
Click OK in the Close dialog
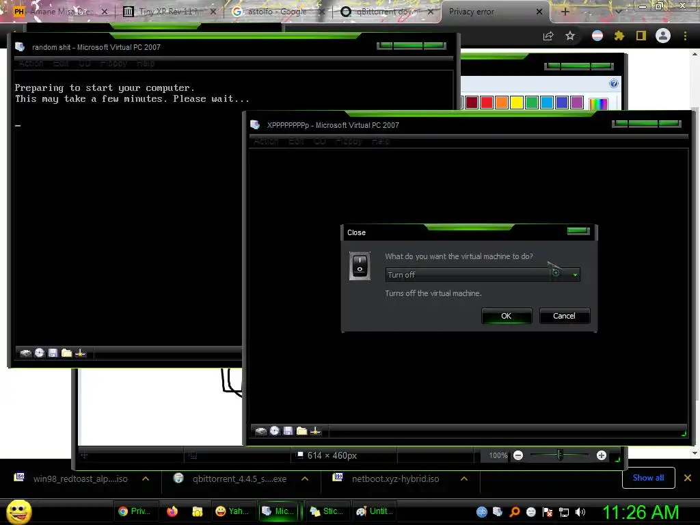[x=507, y=316]
